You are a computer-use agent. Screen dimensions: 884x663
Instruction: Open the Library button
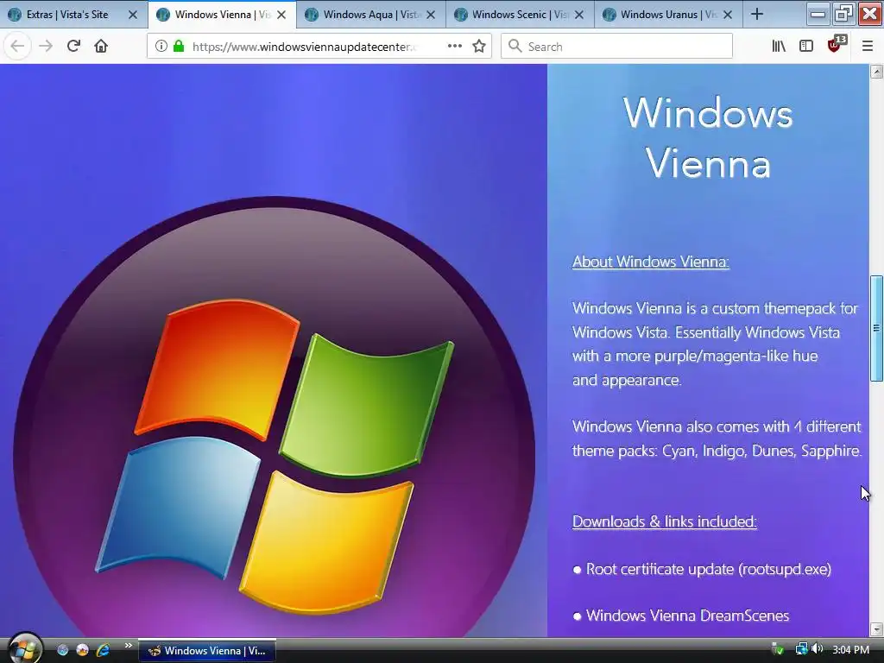tap(779, 47)
